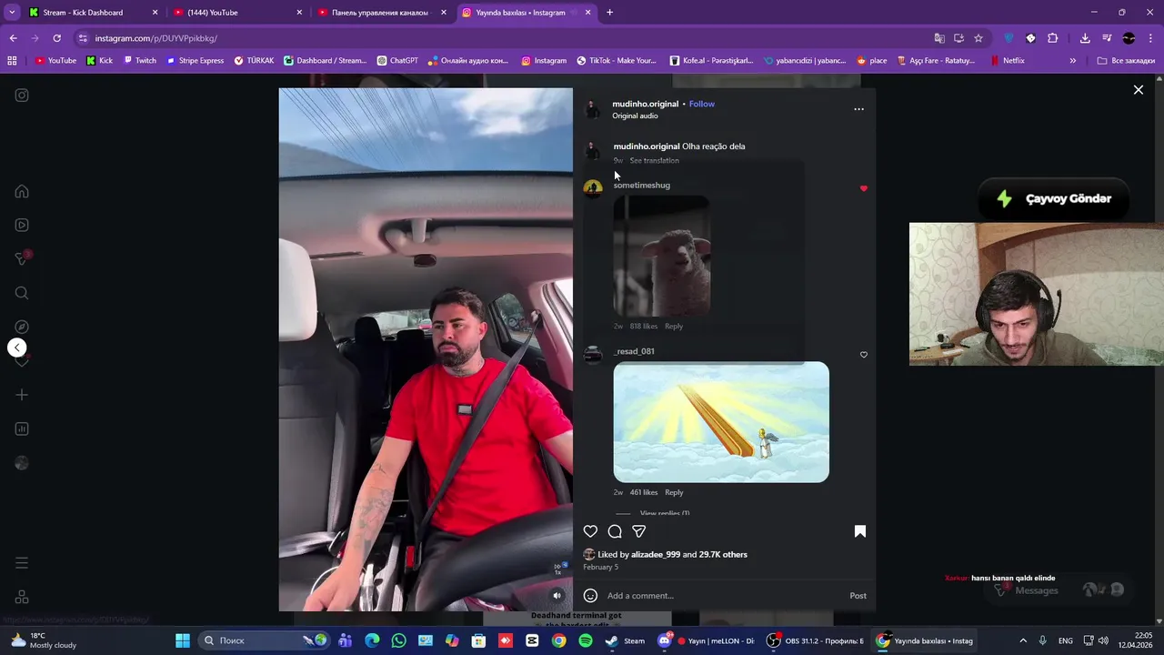Viewport: 1164px width, 655px height.
Task: Open Все закладки folder
Action: pos(1126,61)
